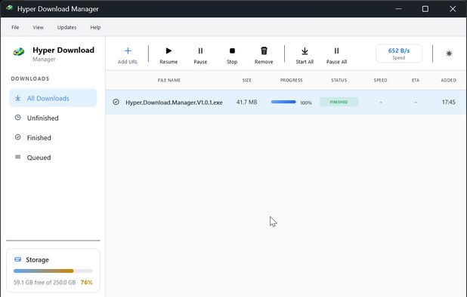Click the FINISHED status badge
Viewport: 467px width, 297px height.
339,102
